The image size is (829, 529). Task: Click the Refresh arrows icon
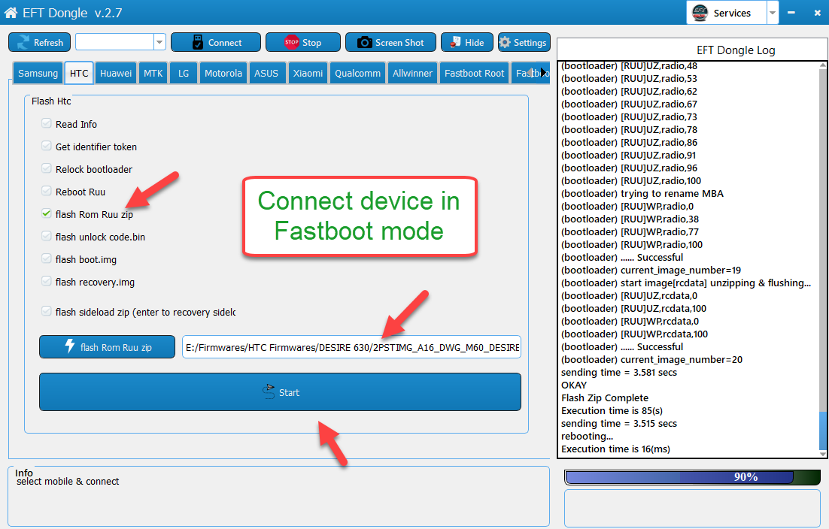click(x=23, y=42)
